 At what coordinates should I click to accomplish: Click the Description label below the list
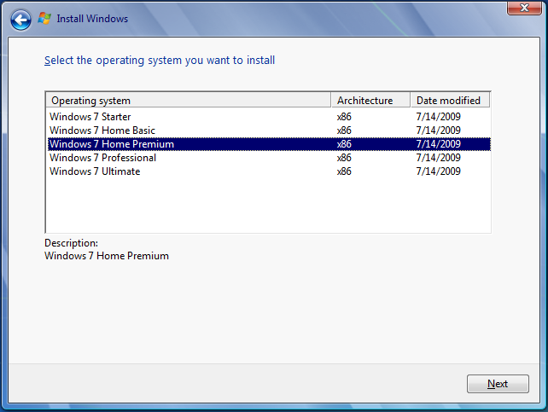coord(72,242)
